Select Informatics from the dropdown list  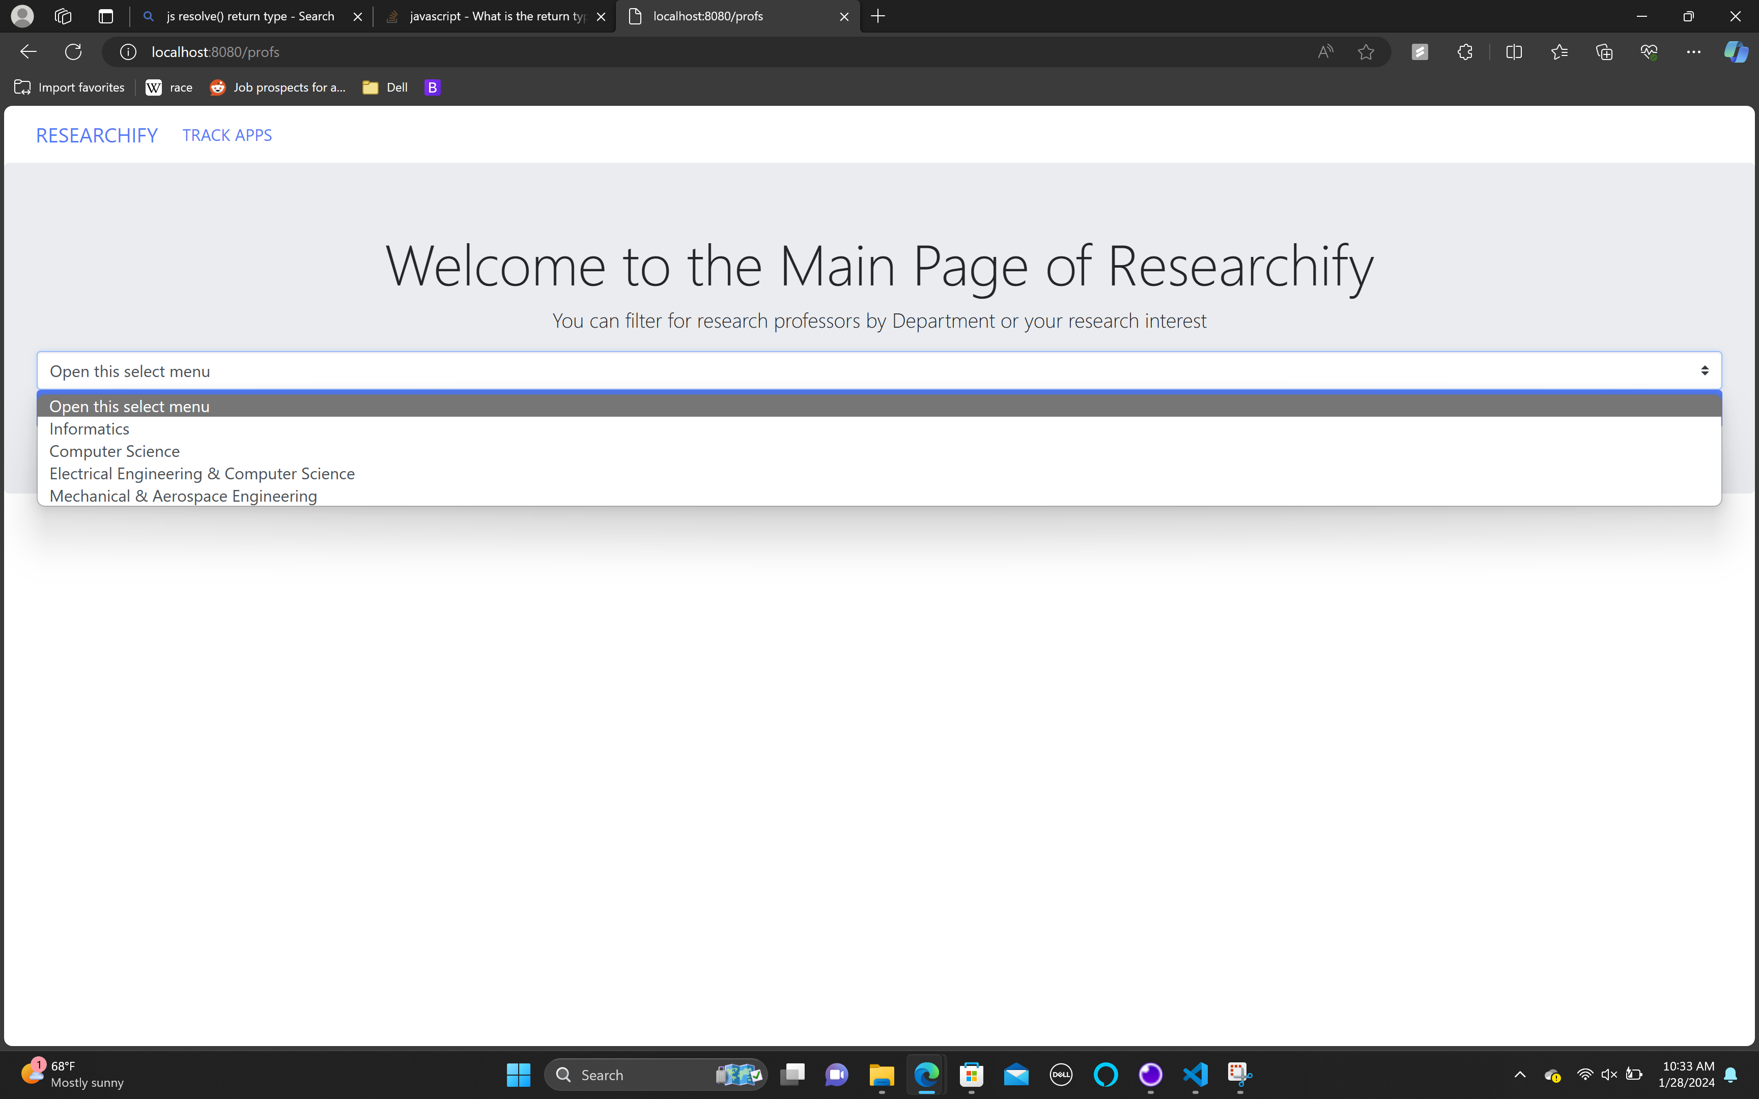90,429
